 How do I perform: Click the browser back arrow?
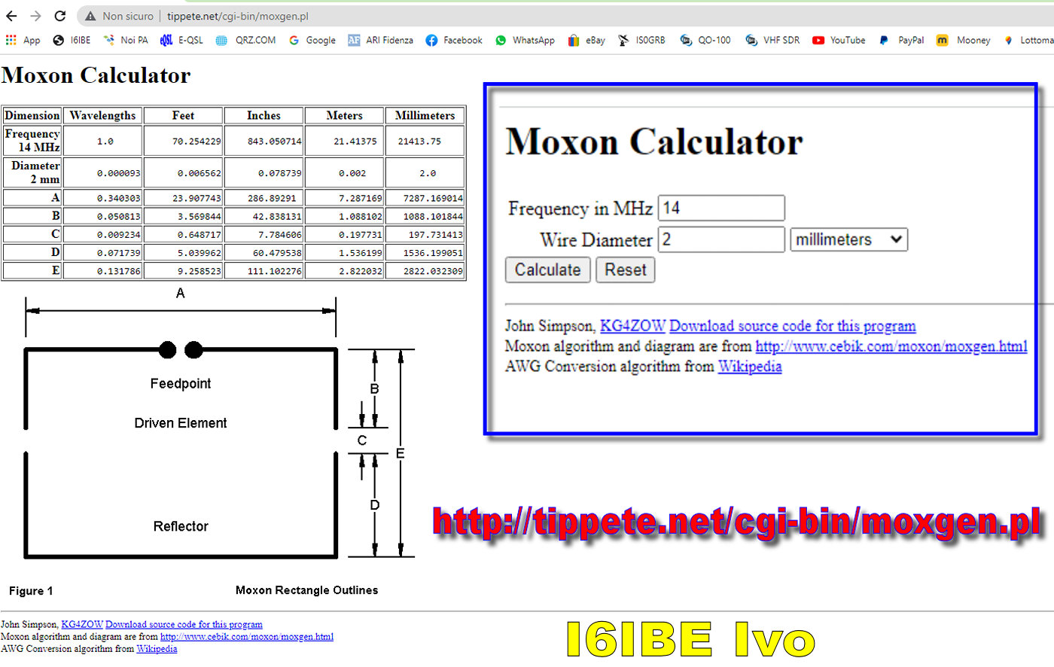tap(11, 16)
